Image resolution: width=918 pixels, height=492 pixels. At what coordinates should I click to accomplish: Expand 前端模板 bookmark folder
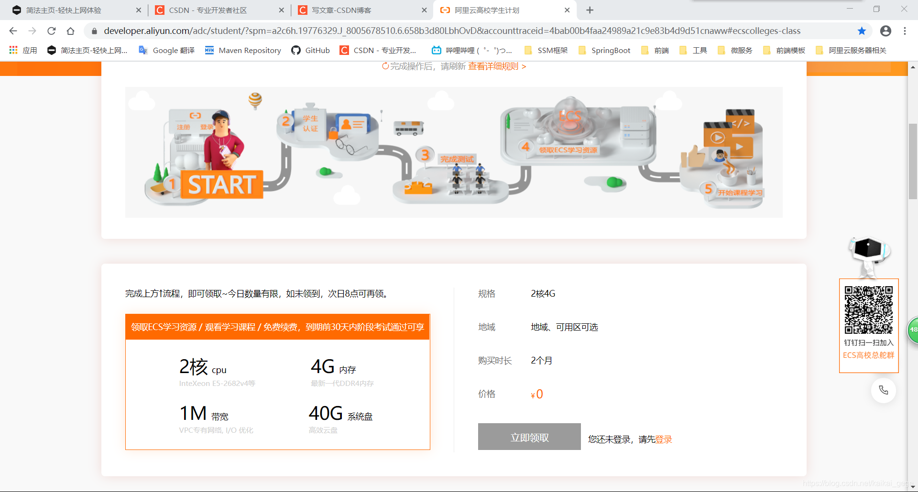point(784,50)
